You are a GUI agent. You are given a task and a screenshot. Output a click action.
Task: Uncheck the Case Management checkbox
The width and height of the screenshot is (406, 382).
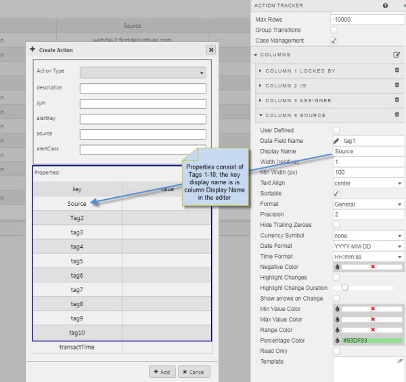pos(334,41)
